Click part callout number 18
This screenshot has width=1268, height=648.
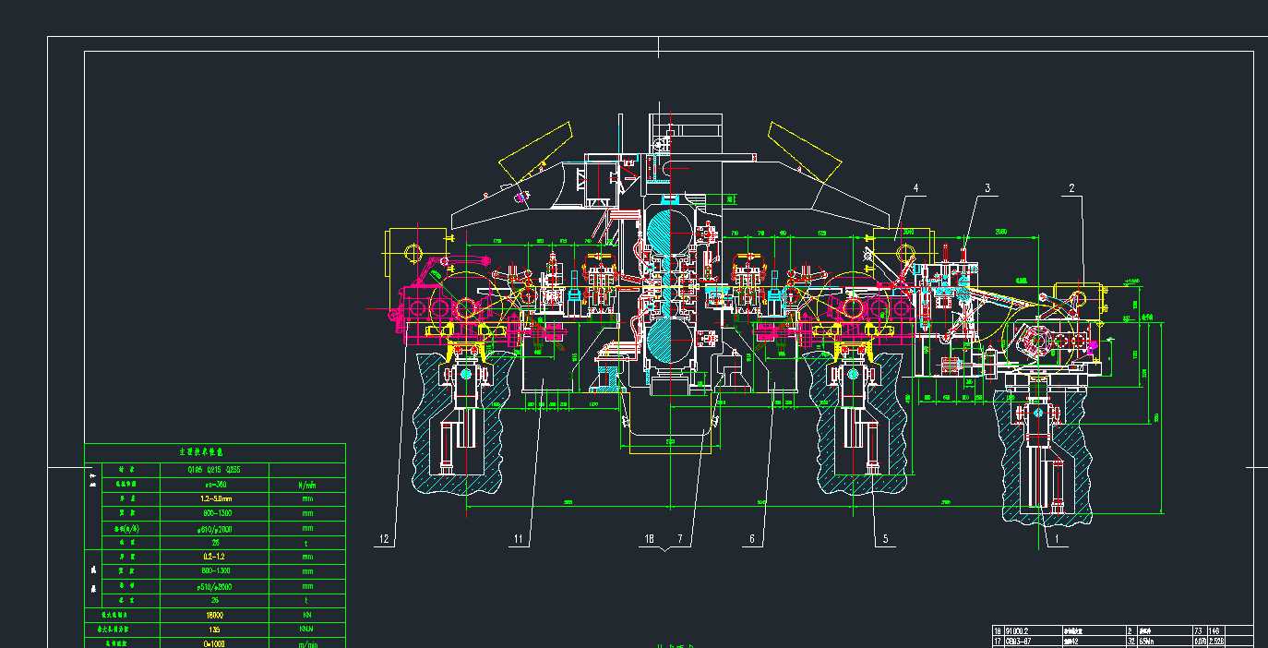coord(649,538)
